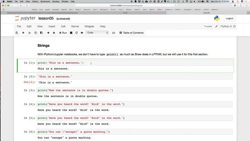The height and width of the screenshot is (141, 250).
Task: Select code cell In [1] input
Action: [x=134, y=63]
